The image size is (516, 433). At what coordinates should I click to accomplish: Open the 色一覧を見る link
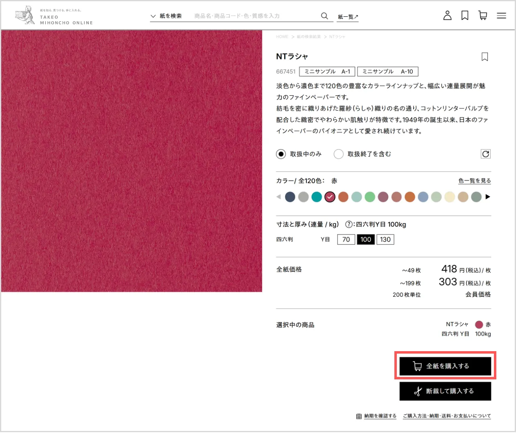coord(474,180)
